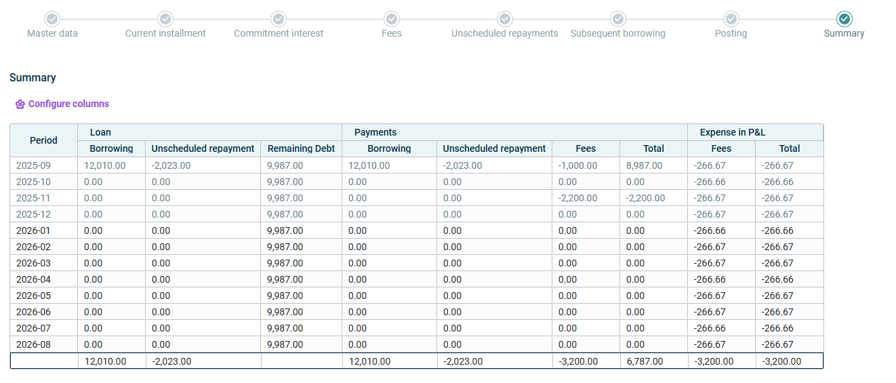Go to the Commitment interest step label
This screenshot has height=383, width=896.
279,33
